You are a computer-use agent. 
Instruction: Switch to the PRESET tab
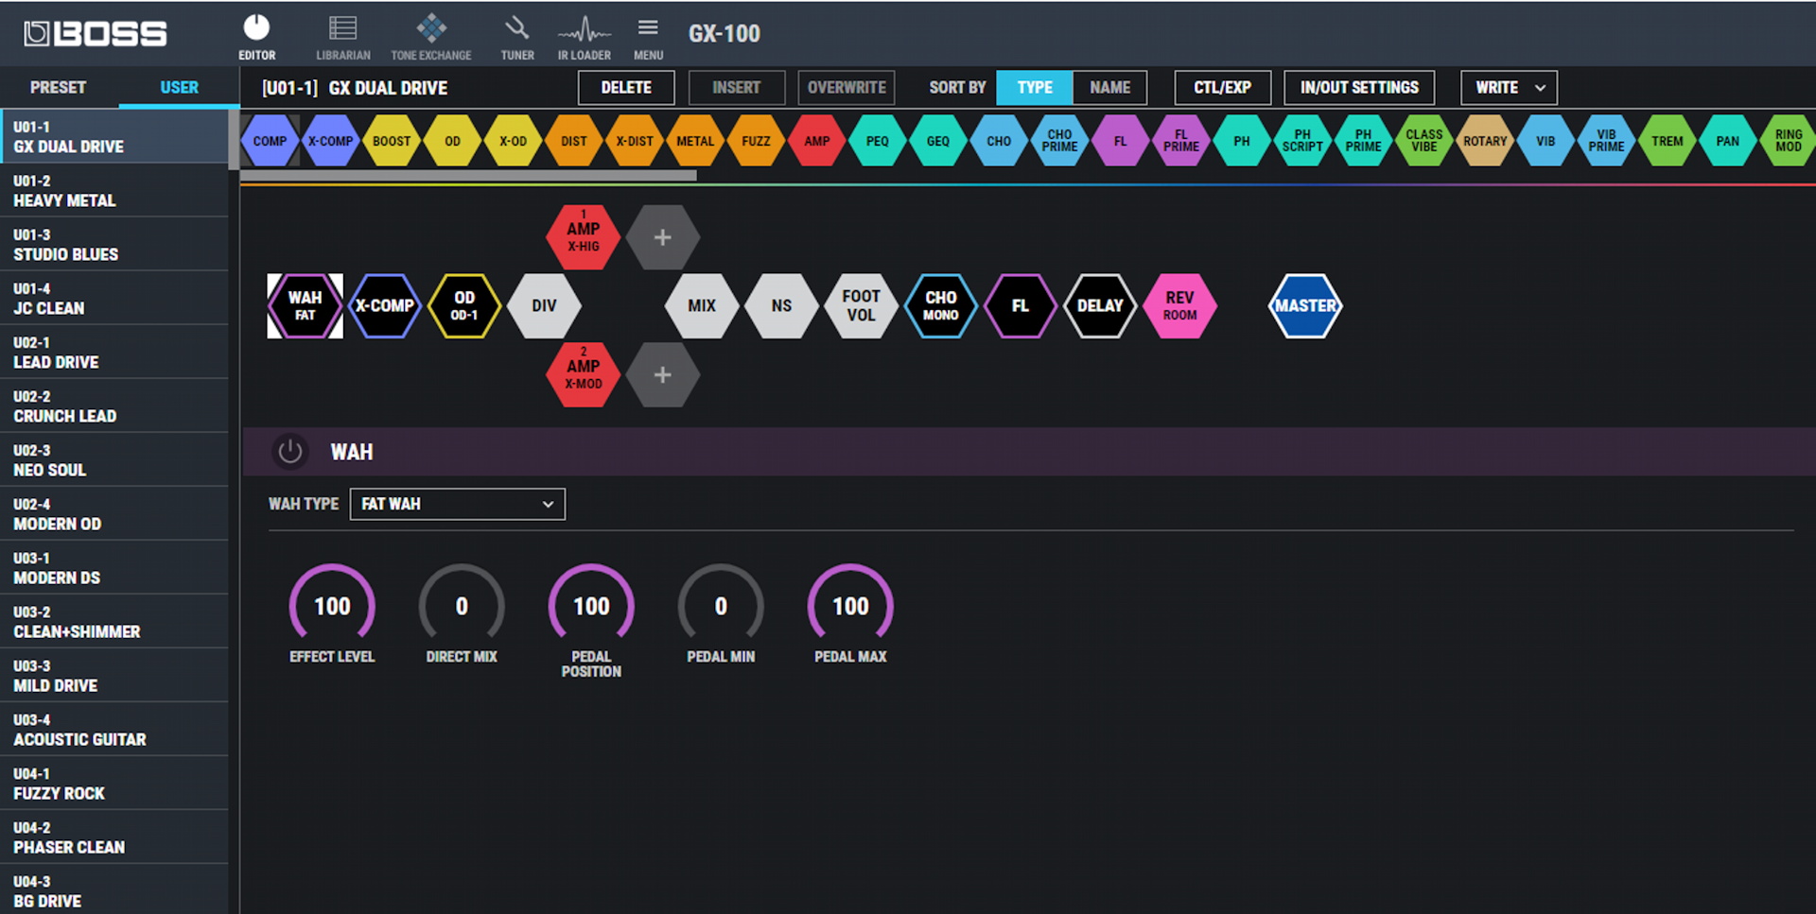[x=59, y=87]
